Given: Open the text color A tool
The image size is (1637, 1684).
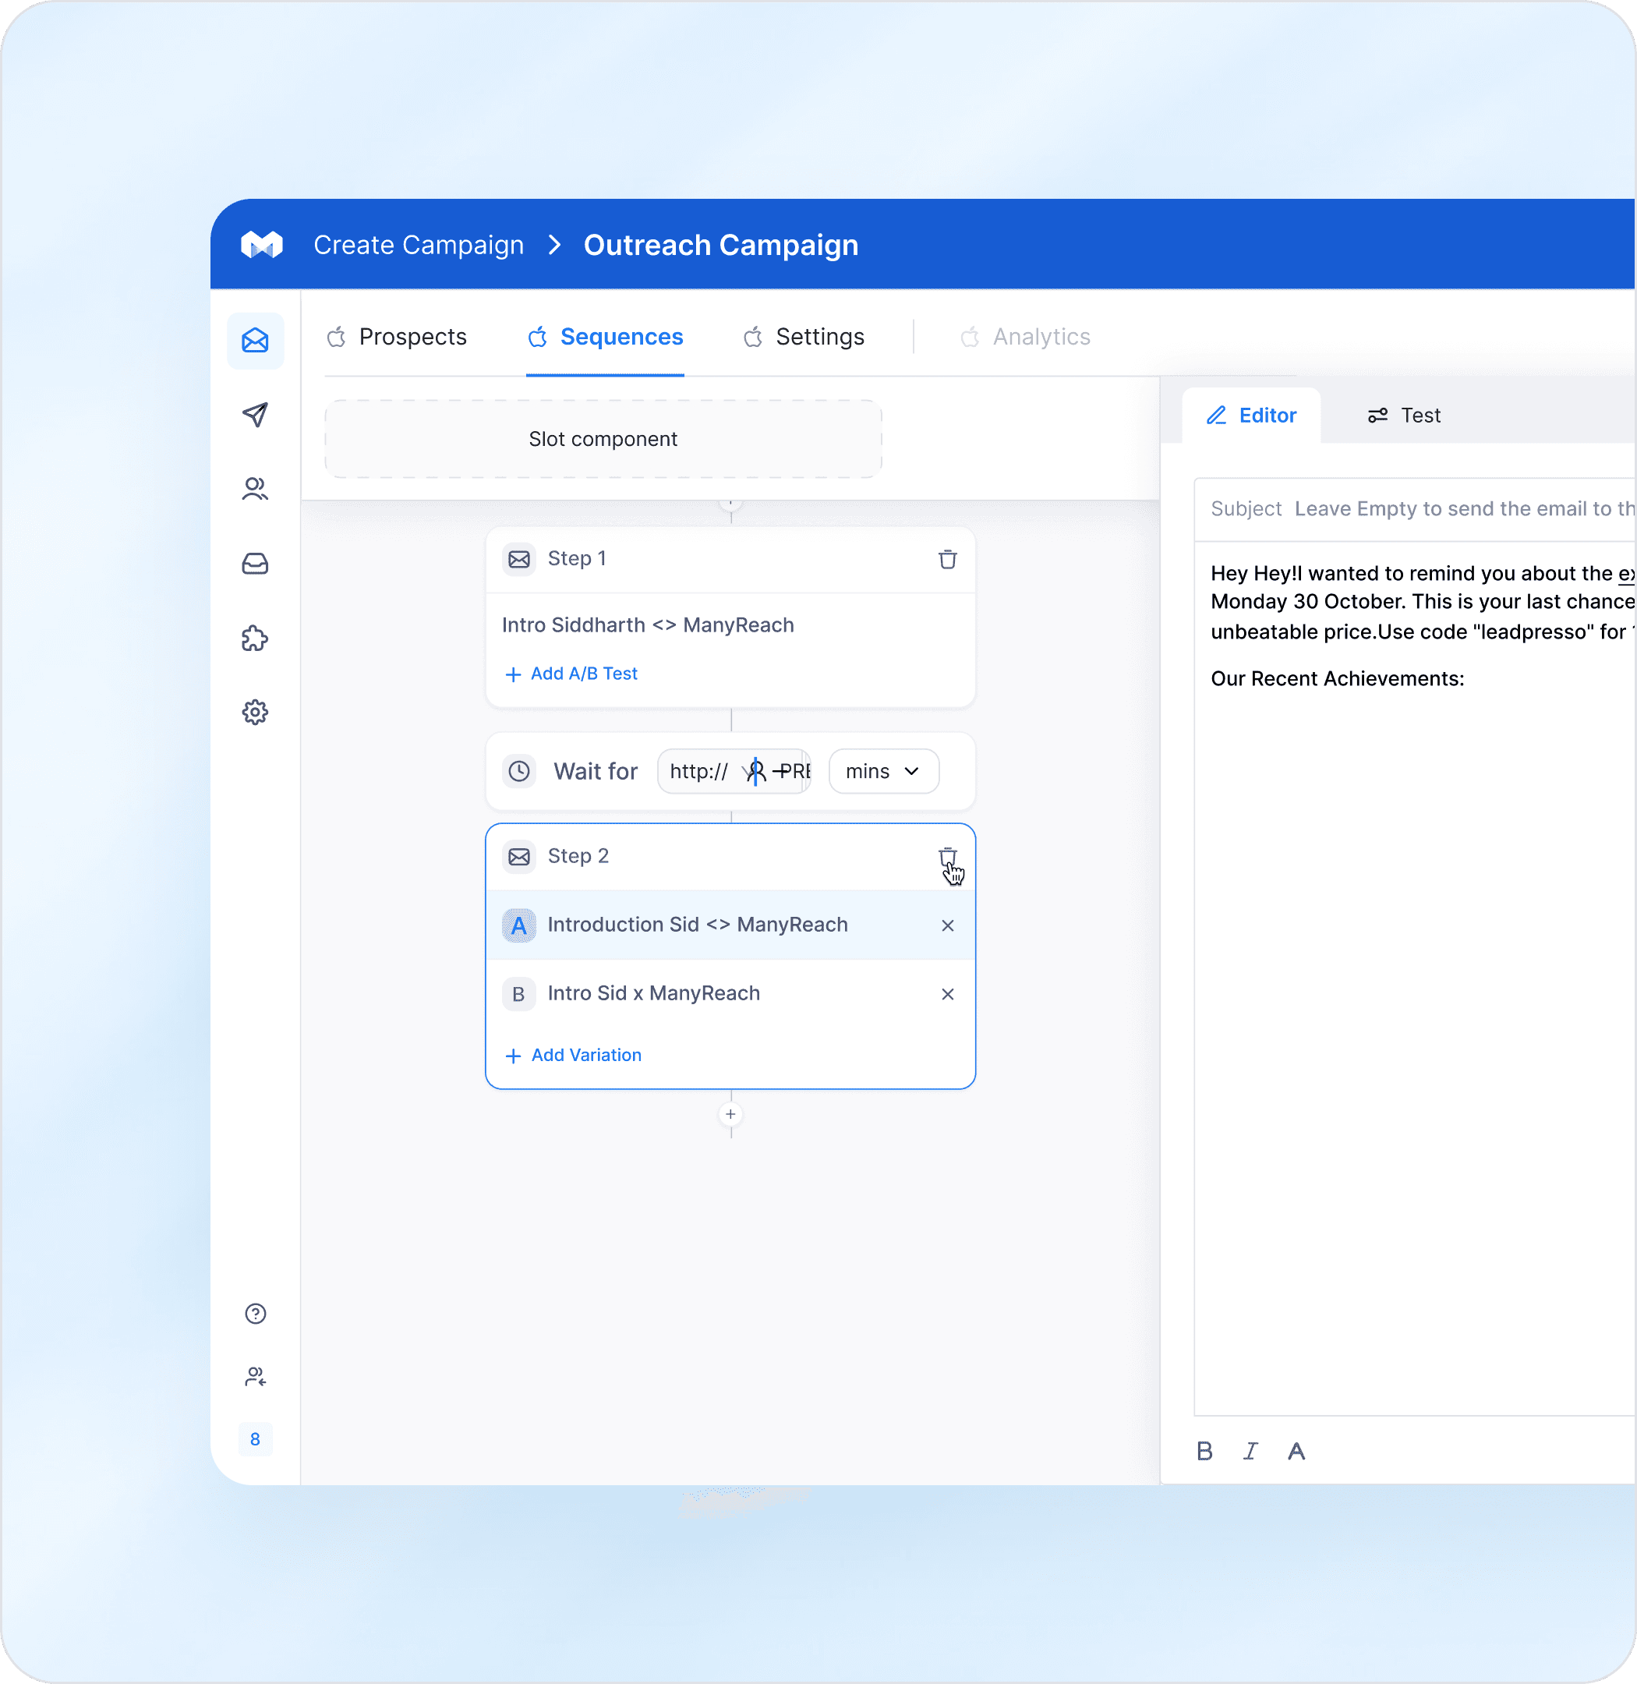Looking at the screenshot, I should [1296, 1452].
